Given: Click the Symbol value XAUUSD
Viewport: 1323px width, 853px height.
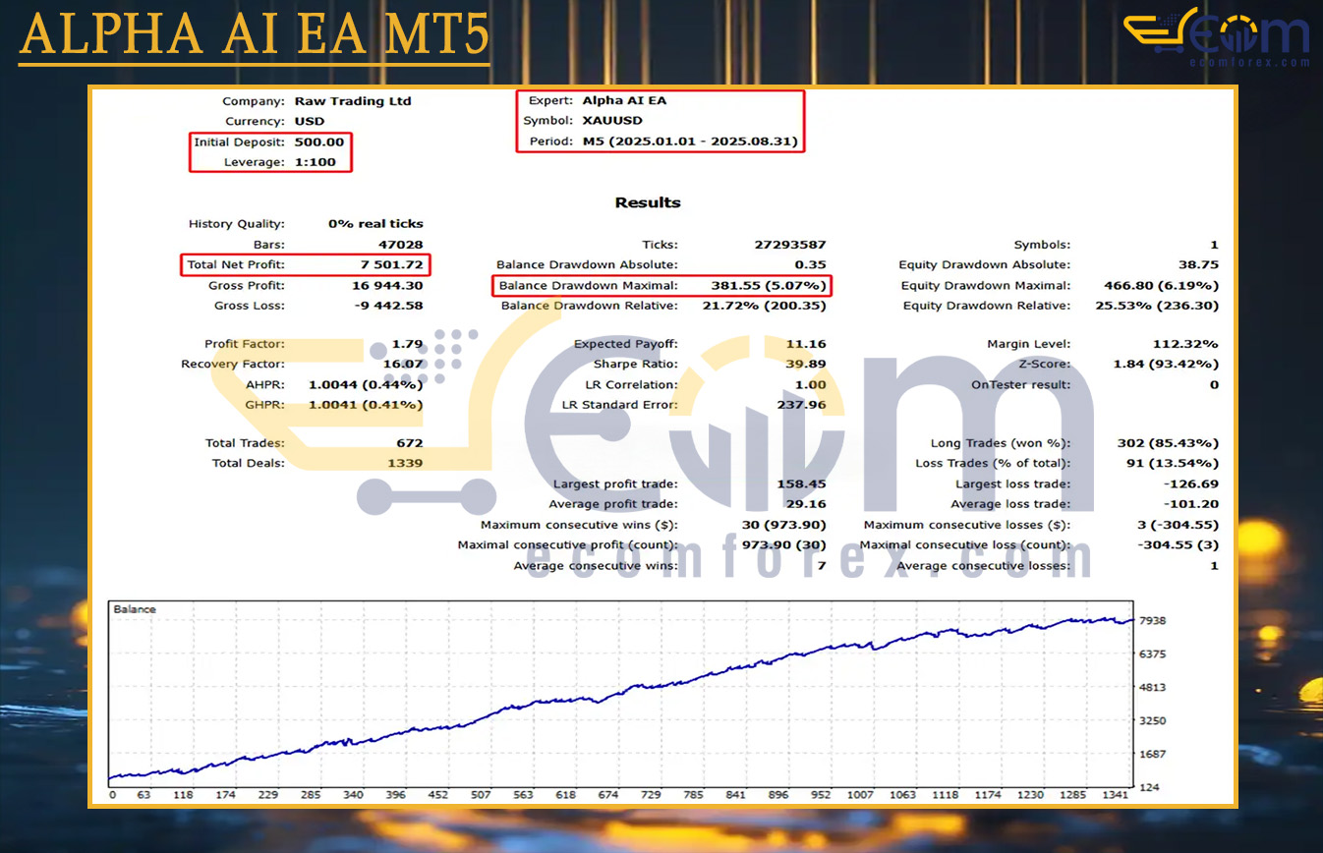Looking at the screenshot, I should (611, 121).
